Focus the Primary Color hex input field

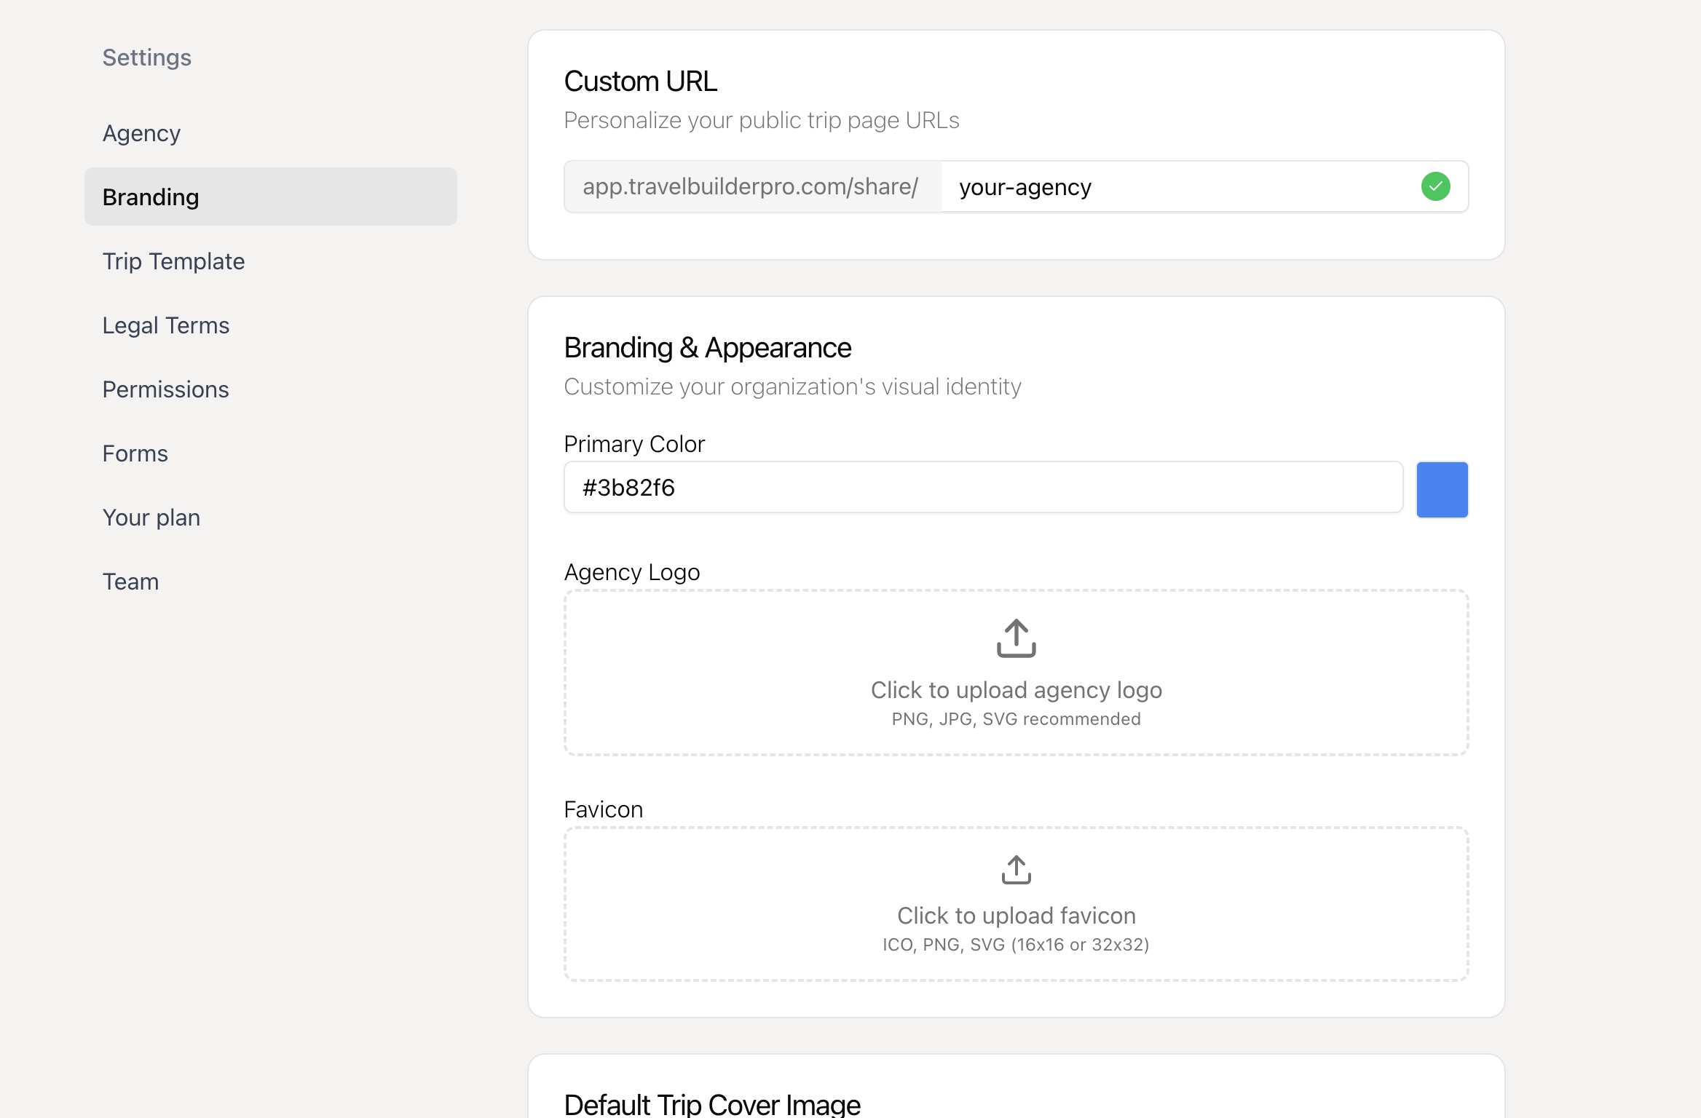click(983, 487)
